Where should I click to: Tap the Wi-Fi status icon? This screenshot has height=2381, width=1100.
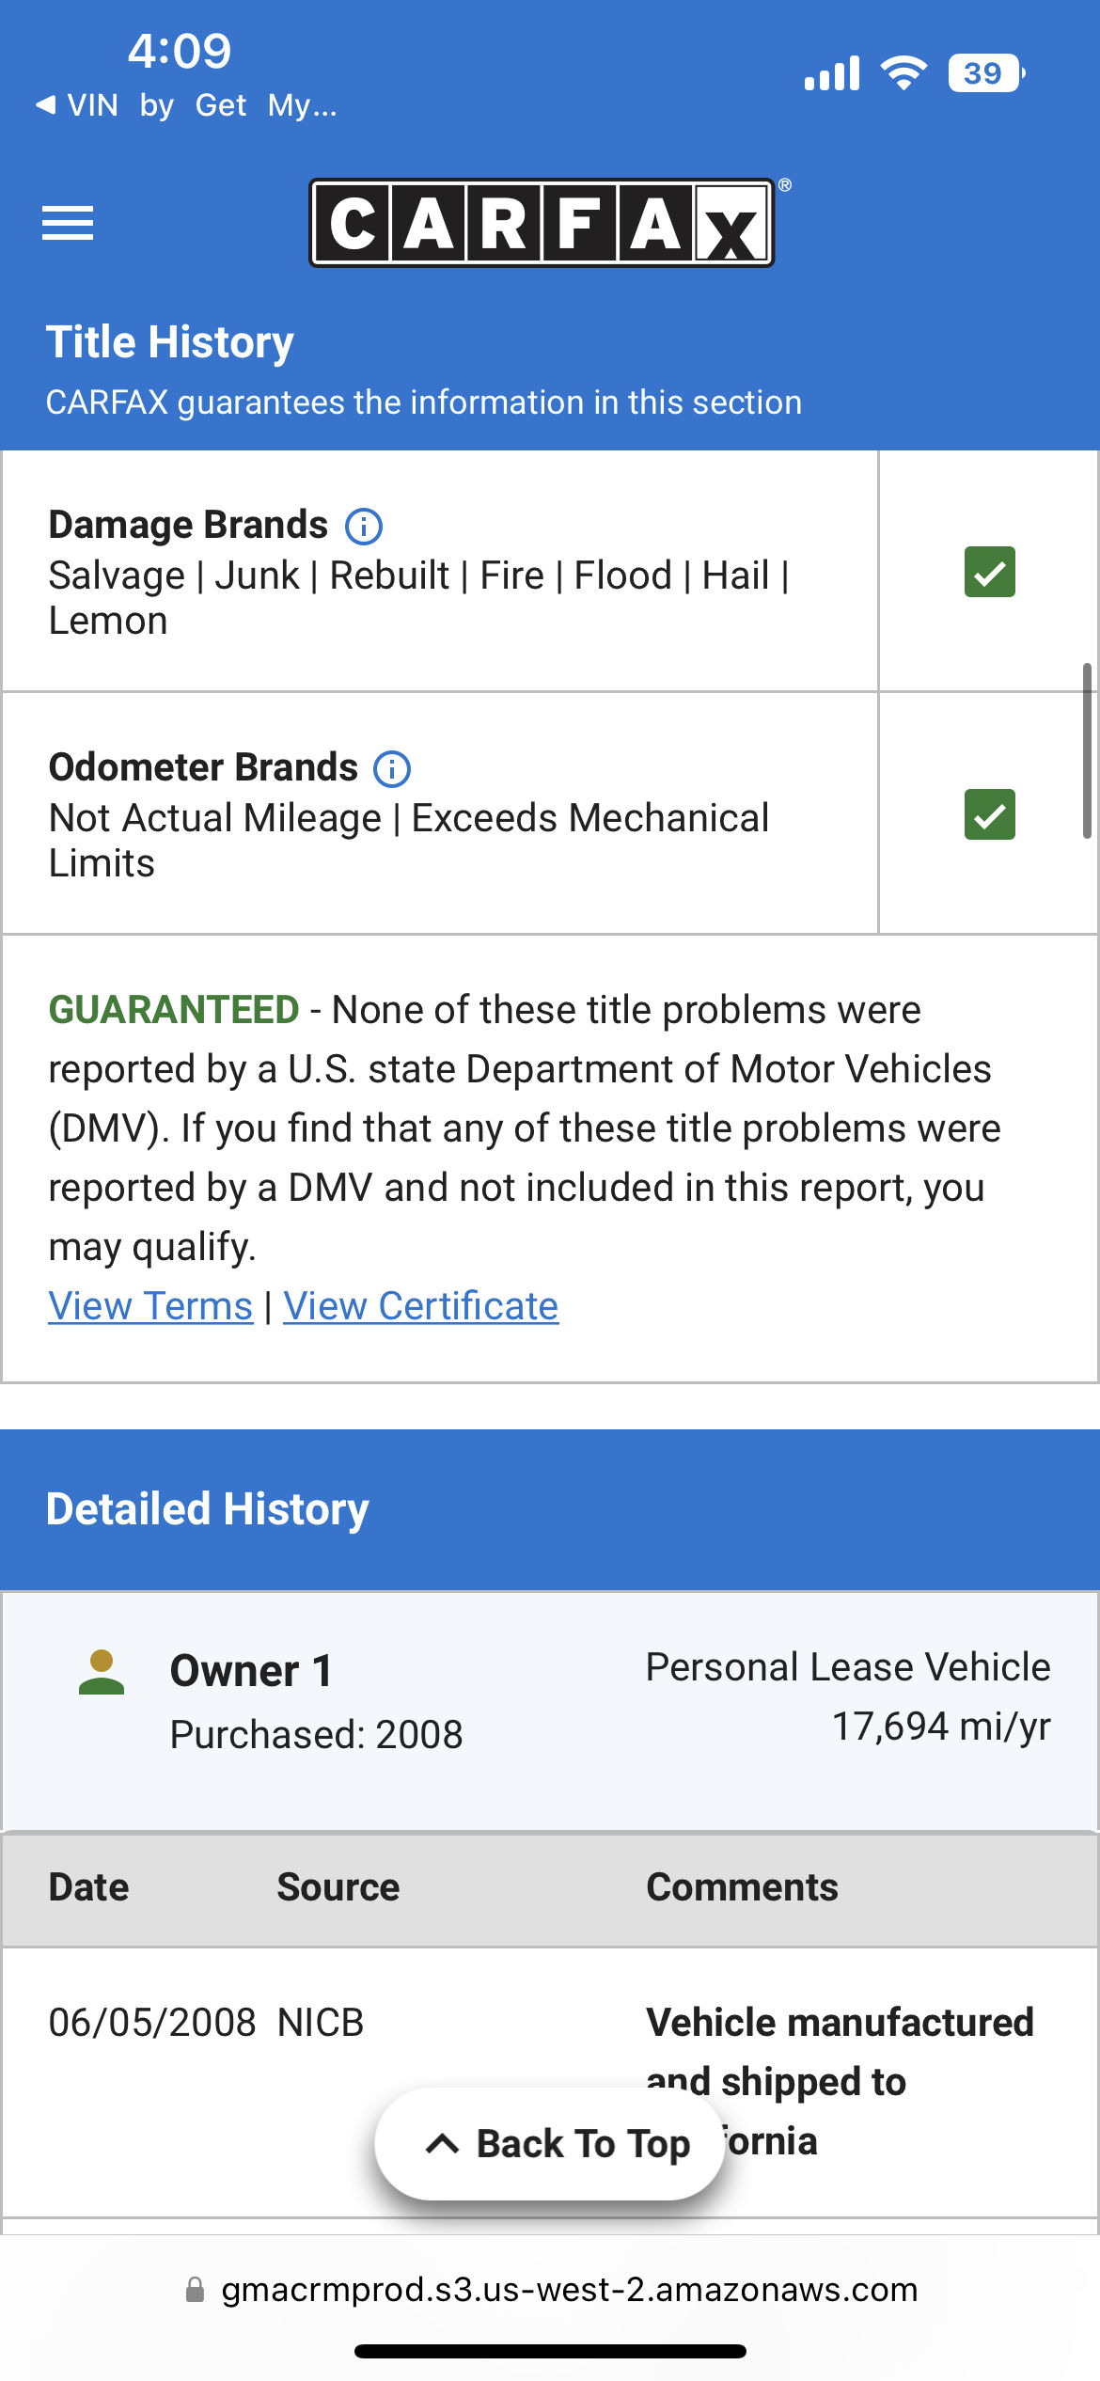coord(904,73)
